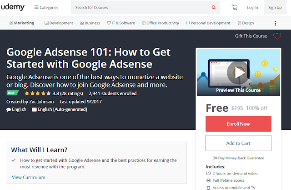This screenshot has height=190, width=291.
Task: Open the Development category tab
Action: tap(59, 23)
